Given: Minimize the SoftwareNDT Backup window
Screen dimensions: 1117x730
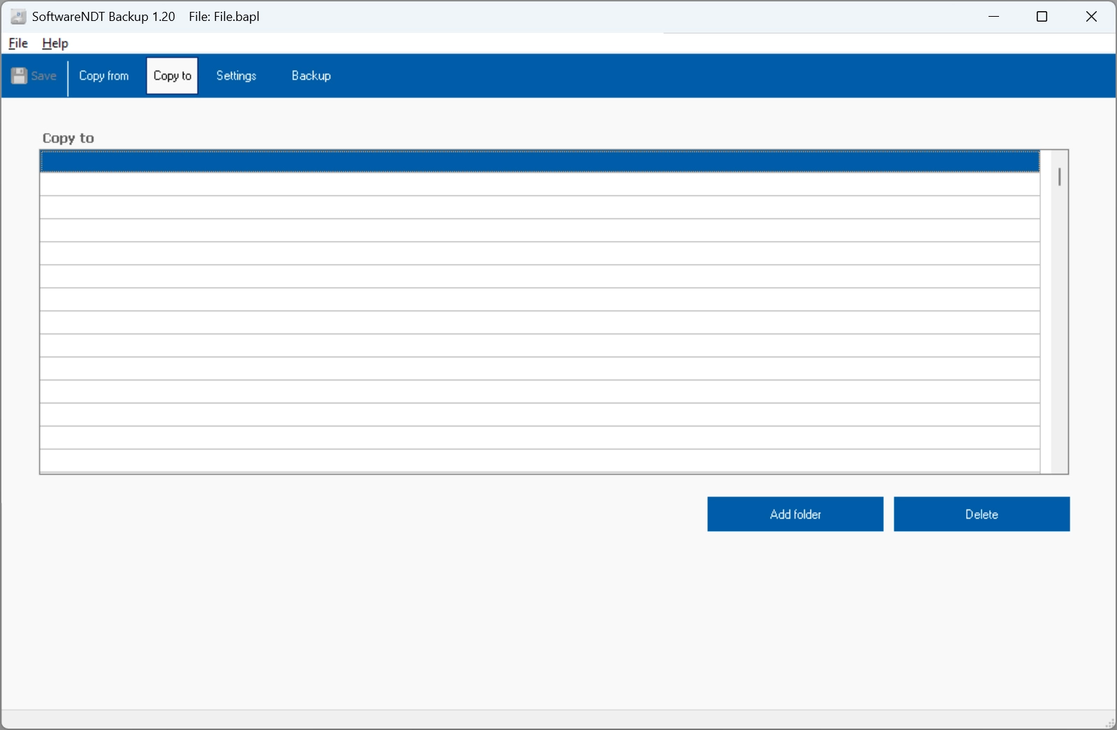Looking at the screenshot, I should pyautogui.click(x=993, y=17).
